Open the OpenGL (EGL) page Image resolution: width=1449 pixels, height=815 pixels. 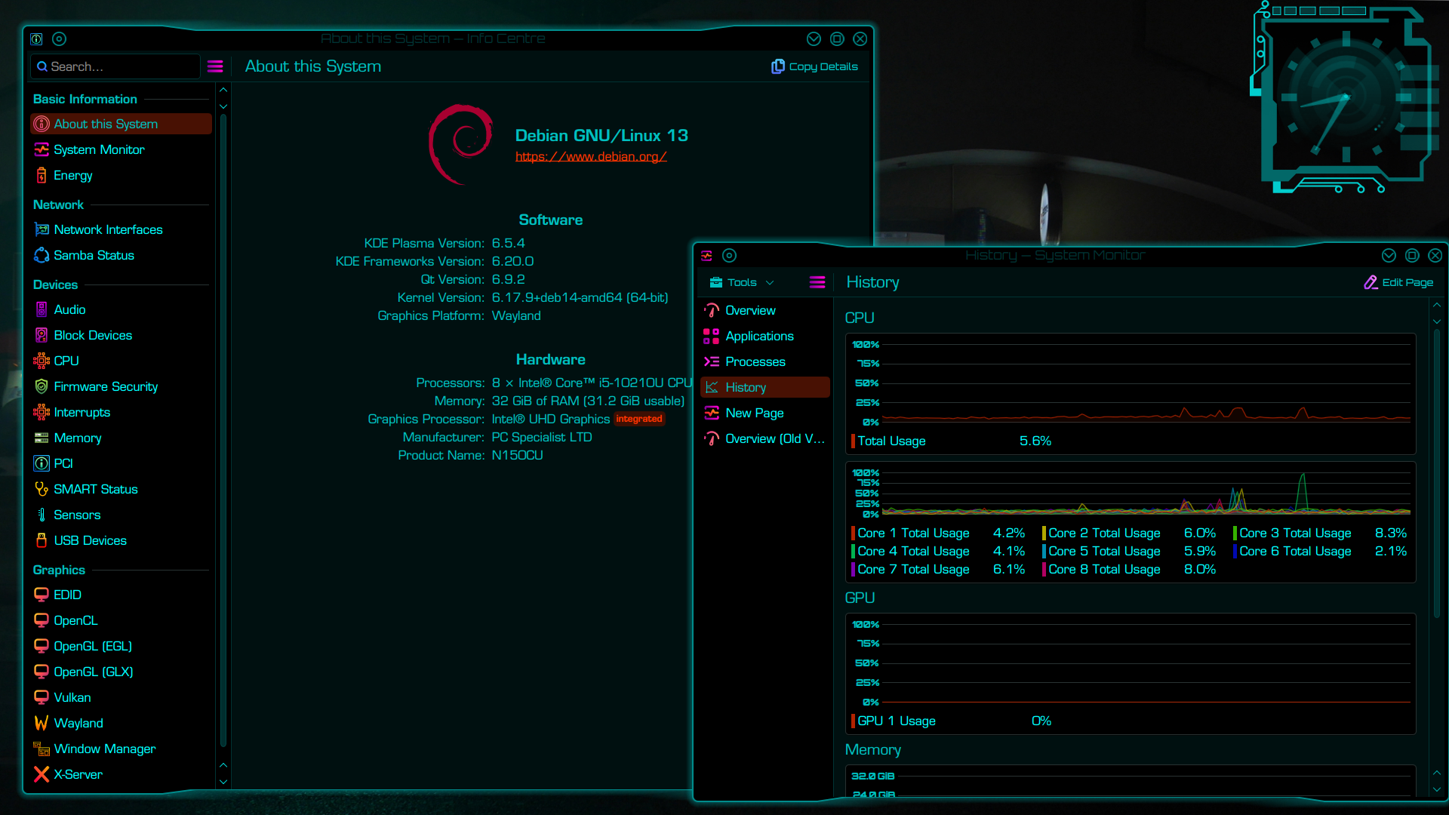click(x=121, y=646)
